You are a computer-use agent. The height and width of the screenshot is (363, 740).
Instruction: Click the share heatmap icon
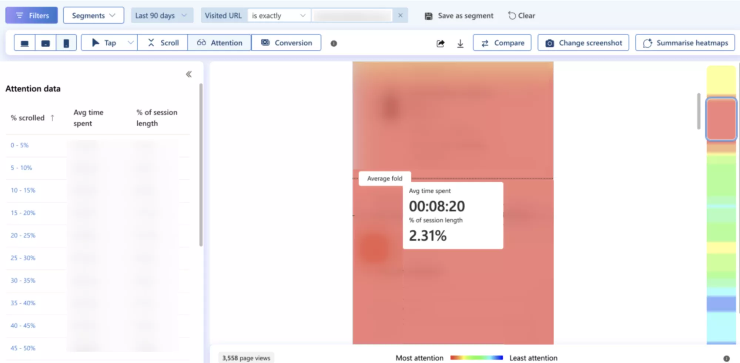[x=440, y=43]
